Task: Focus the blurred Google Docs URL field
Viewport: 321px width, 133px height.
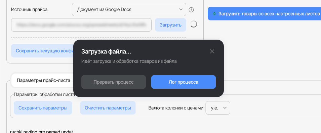Action: (x=81, y=25)
